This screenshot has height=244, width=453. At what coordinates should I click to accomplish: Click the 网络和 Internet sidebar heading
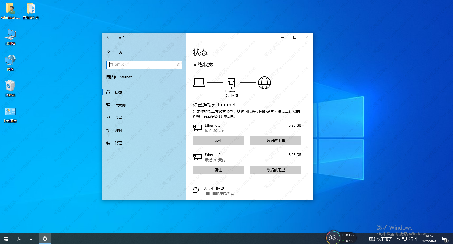119,77
